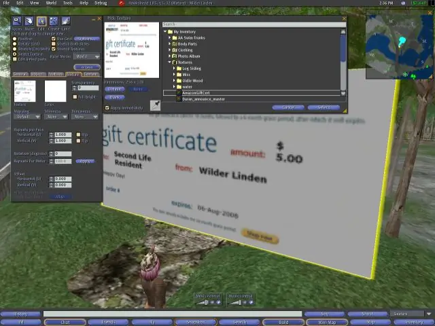
Task: Open the white Color swatch
Action: point(56,91)
